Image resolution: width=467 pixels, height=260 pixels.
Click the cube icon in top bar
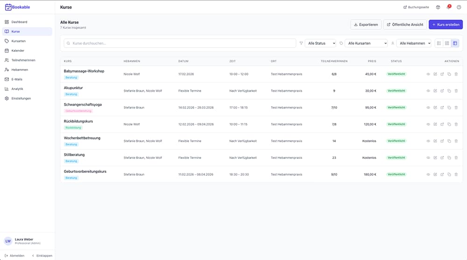coord(438,7)
